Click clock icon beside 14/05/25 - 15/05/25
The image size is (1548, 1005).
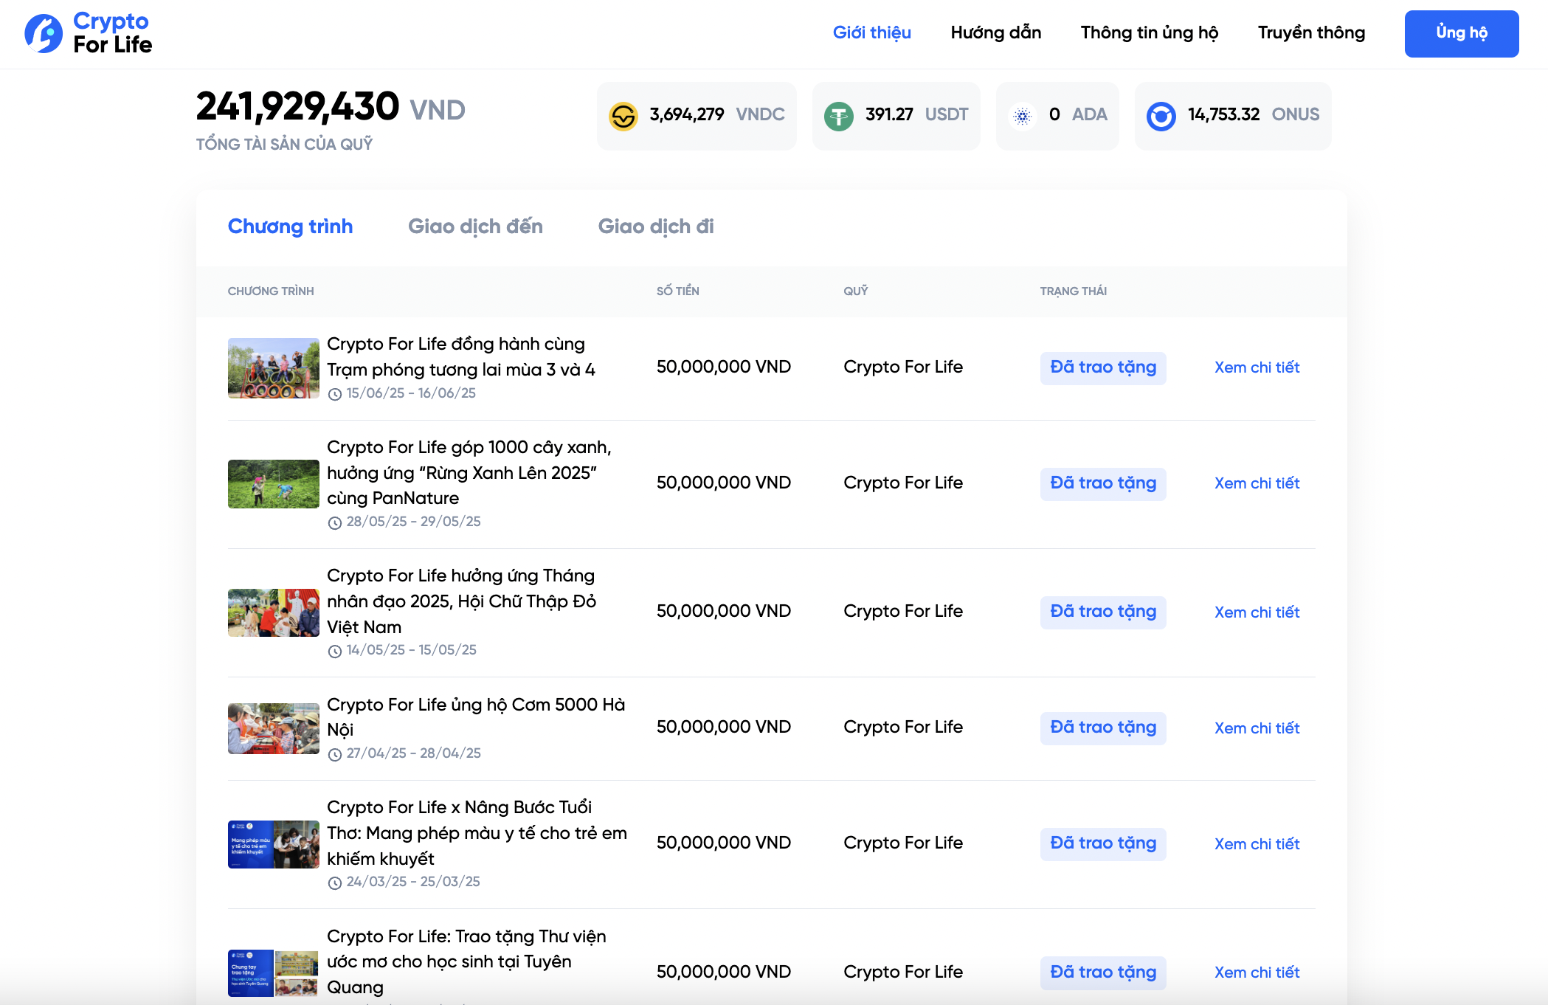pyautogui.click(x=335, y=651)
